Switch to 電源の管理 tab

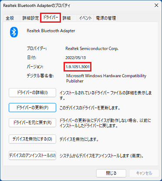[106, 18]
